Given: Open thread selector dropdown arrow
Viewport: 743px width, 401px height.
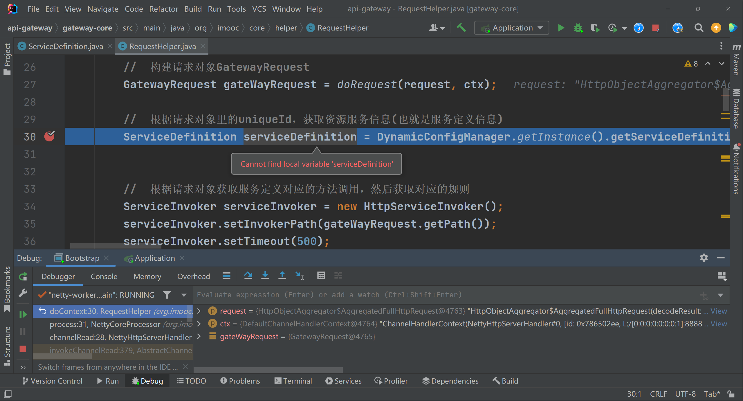Looking at the screenshot, I should pyautogui.click(x=184, y=295).
